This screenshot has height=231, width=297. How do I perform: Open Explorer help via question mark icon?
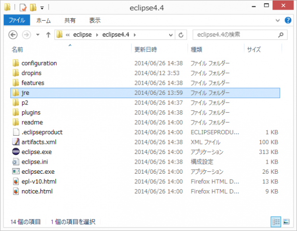point(288,20)
